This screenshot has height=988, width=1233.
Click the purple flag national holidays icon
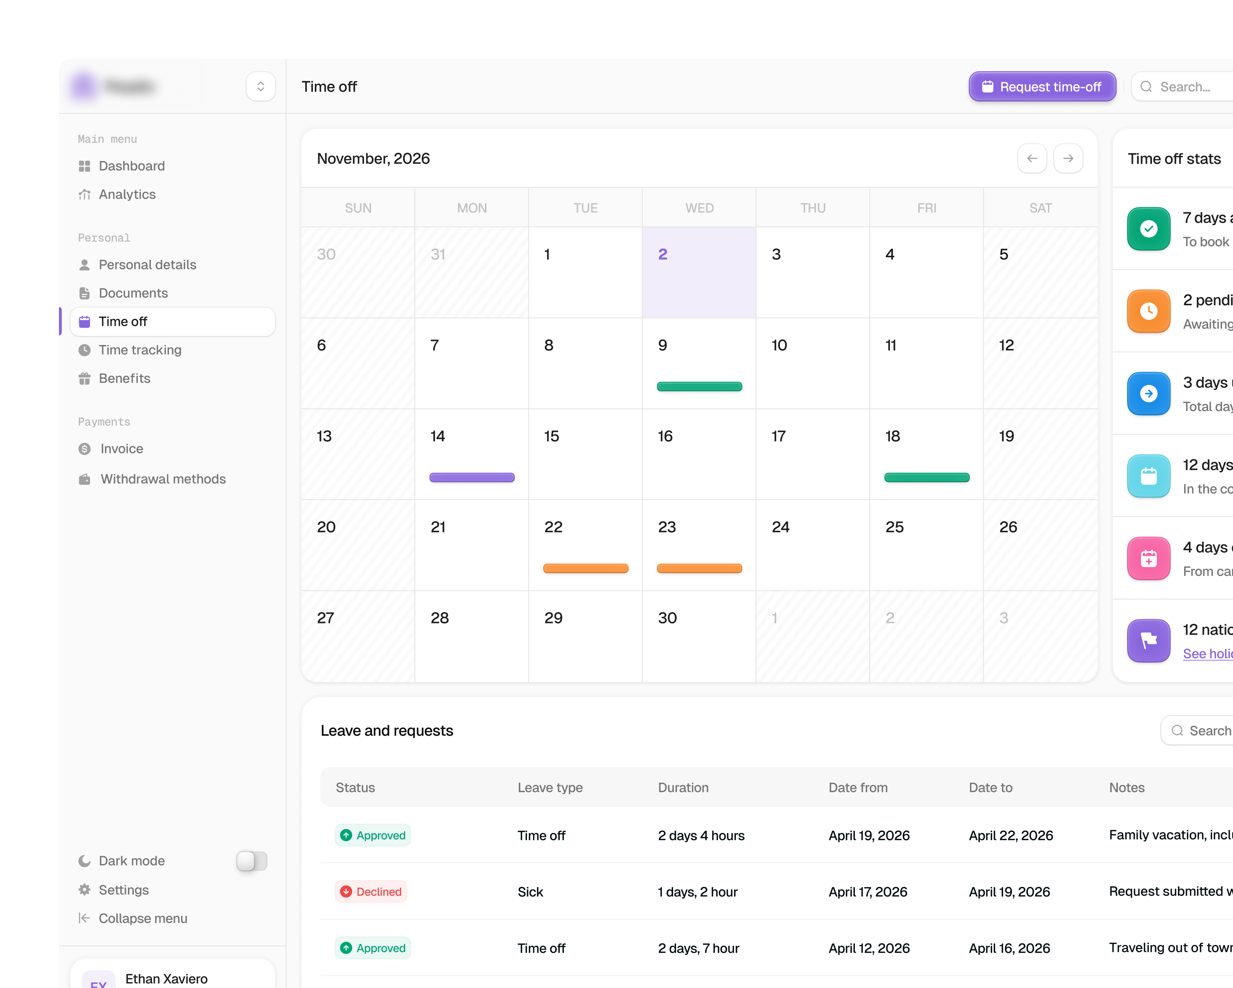click(x=1148, y=640)
